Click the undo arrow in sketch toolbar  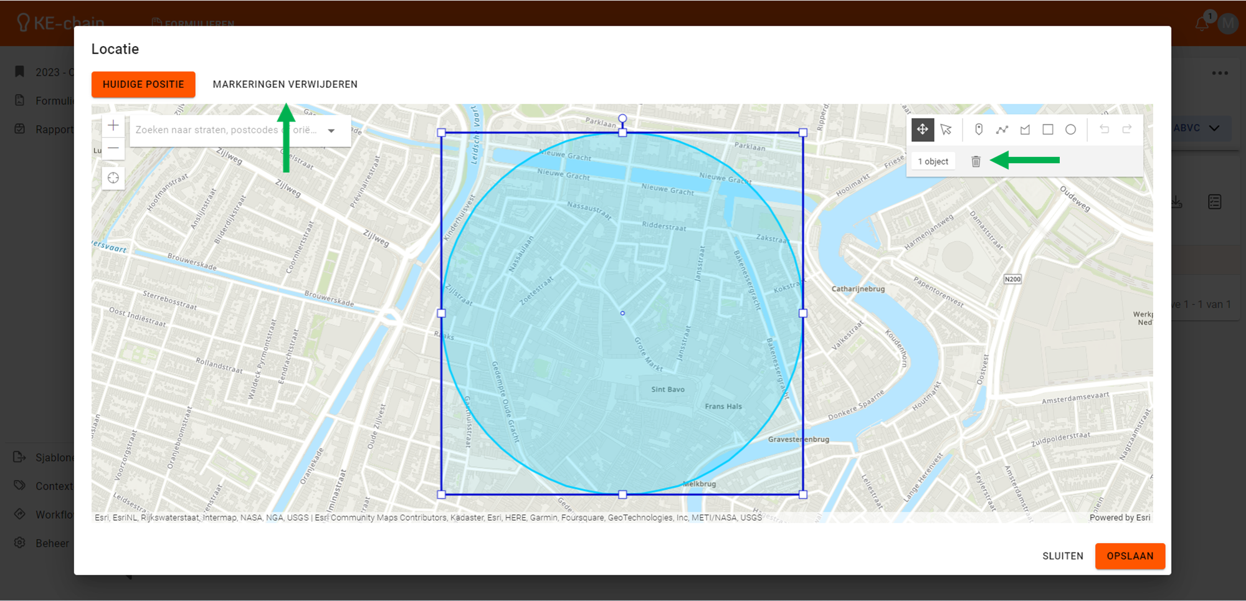pos(1104,130)
